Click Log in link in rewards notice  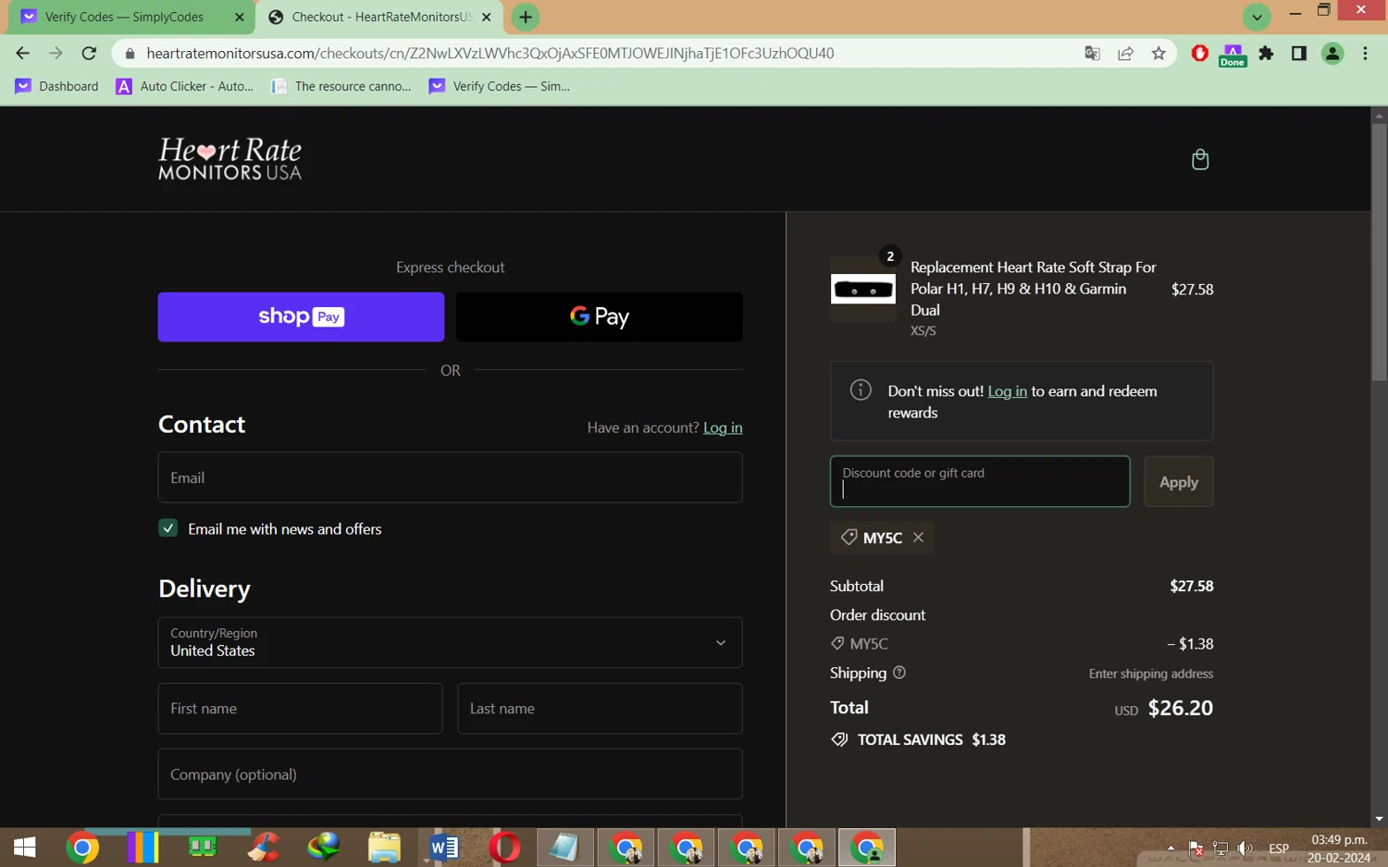pyautogui.click(x=1007, y=390)
